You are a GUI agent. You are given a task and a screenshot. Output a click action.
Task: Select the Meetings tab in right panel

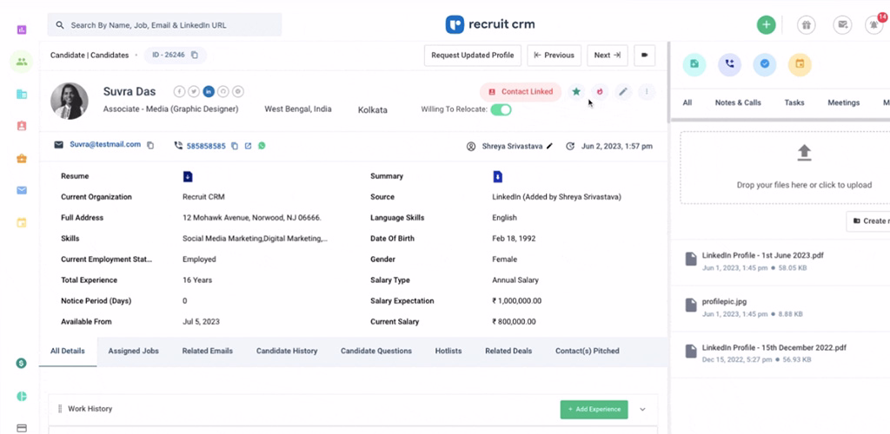click(x=843, y=102)
